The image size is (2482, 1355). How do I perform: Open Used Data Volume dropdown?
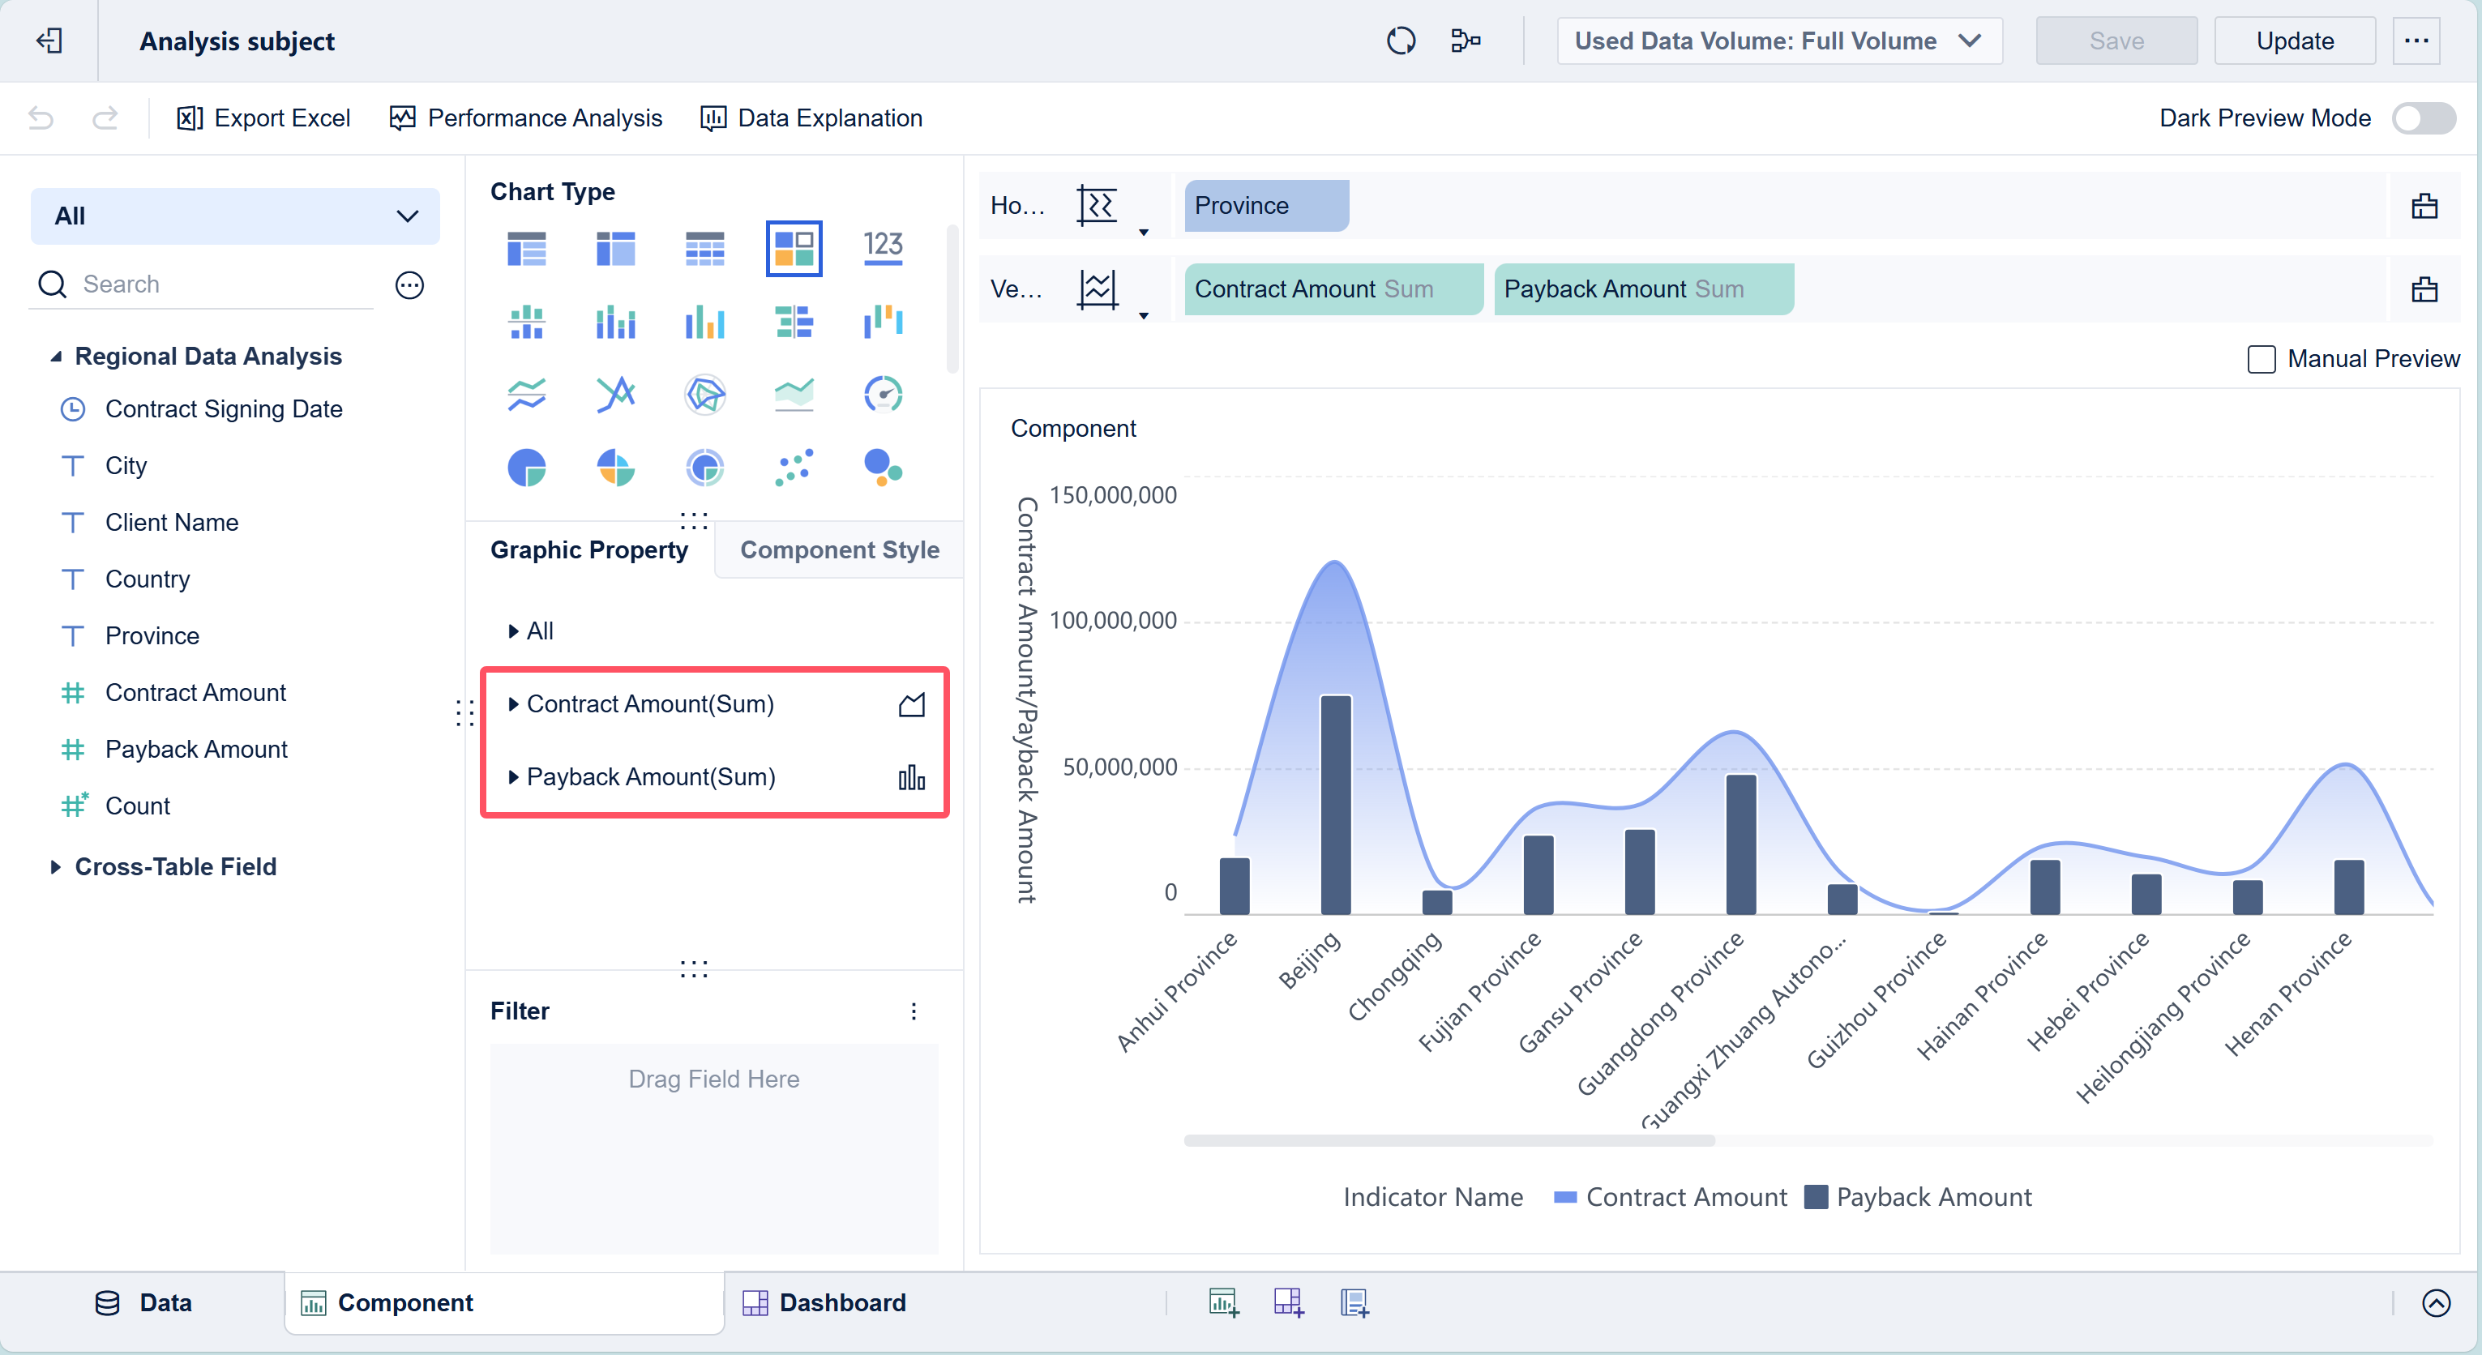pyautogui.click(x=1778, y=41)
